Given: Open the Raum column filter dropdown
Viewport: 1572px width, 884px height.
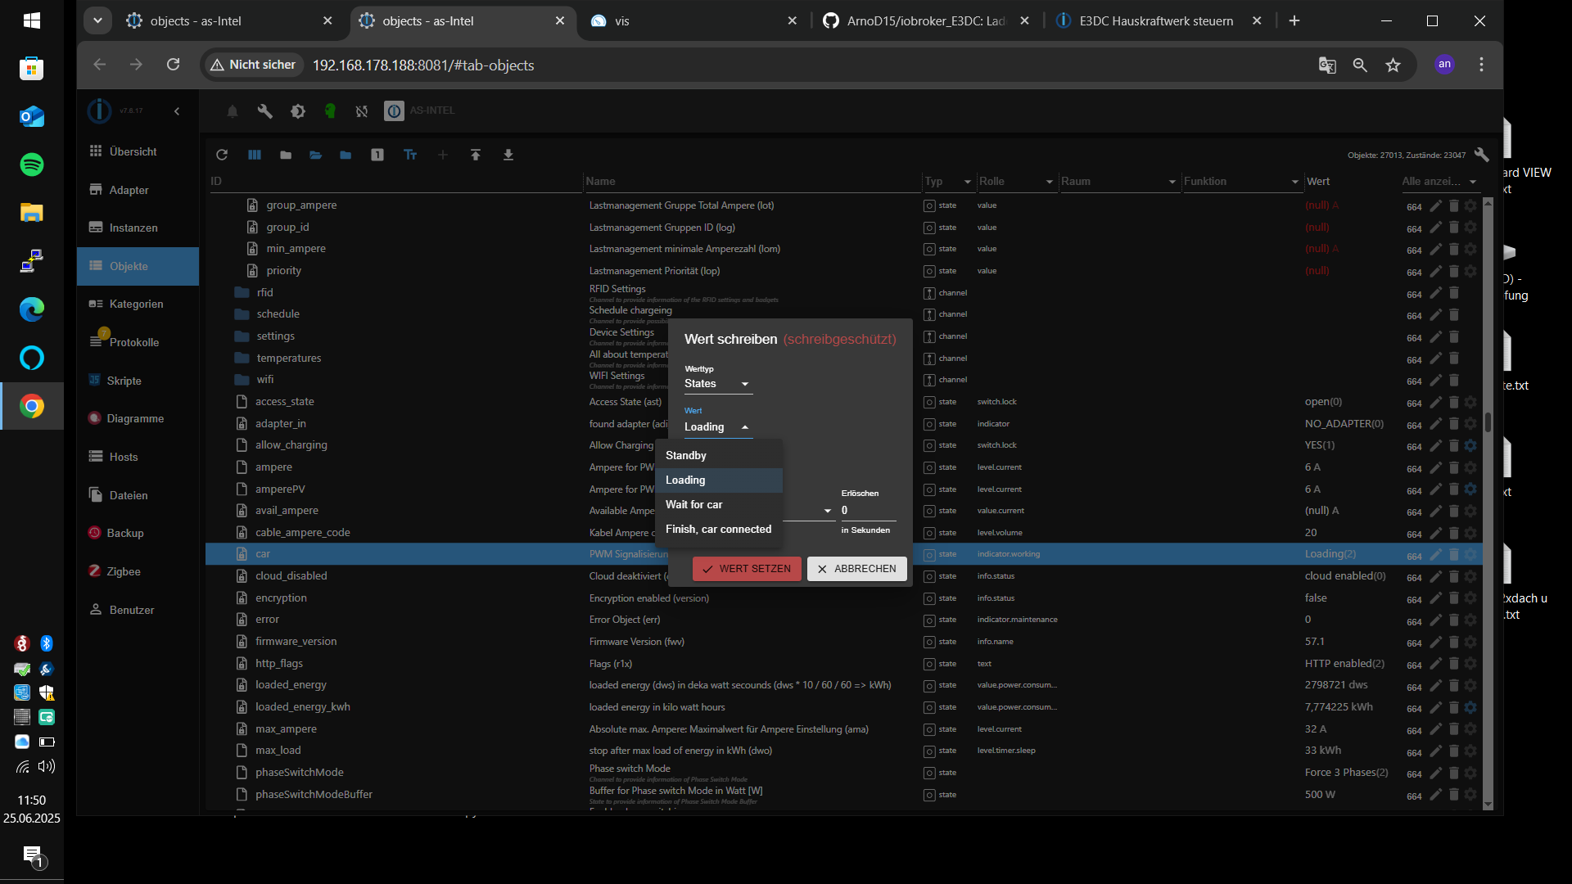Looking at the screenshot, I should click(x=1172, y=182).
